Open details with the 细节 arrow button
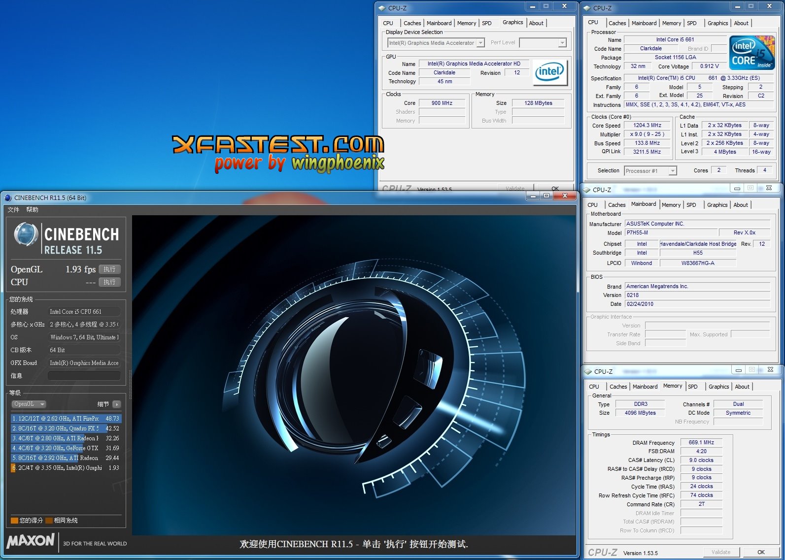785x560 pixels. [117, 404]
